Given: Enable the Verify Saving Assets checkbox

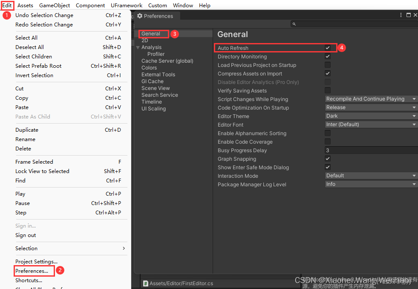Looking at the screenshot, I should pos(328,90).
